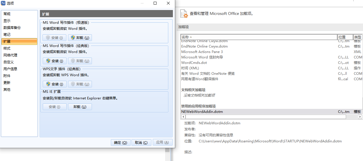Uninstall MS Word 写作插件 极速版

80,38
